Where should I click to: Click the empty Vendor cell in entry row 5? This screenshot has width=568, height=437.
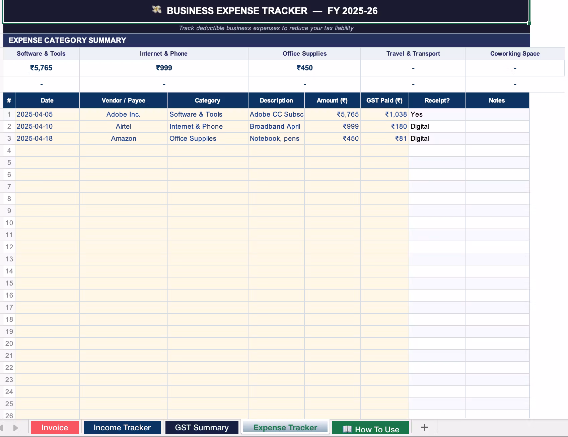pos(124,163)
